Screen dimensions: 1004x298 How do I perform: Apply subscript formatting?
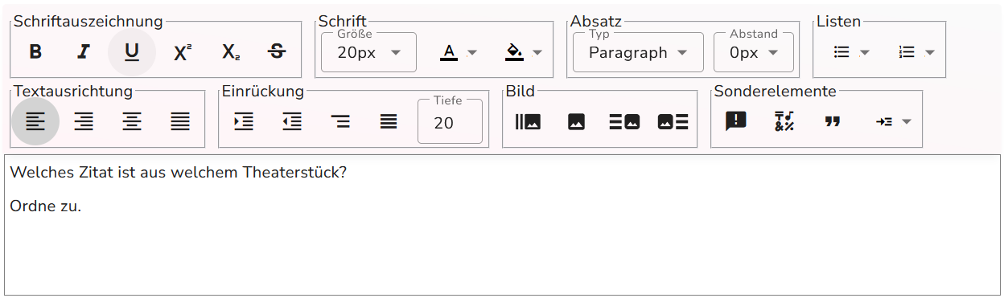231,52
